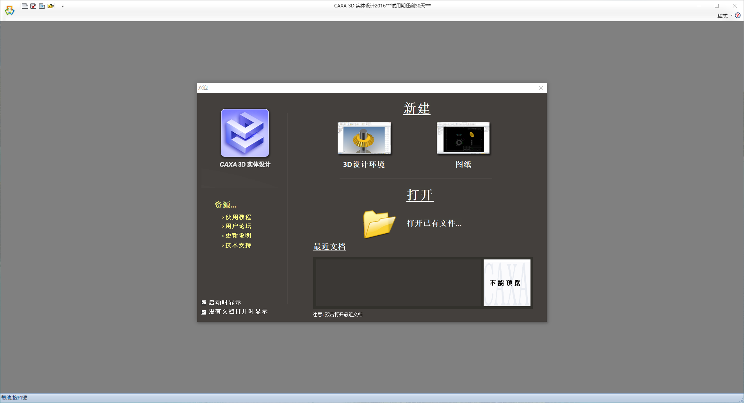This screenshot has height=403, width=744.
Task: Click the 新建 heading
Action: coord(416,108)
